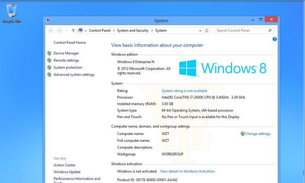
Task: Open View details in Windows Activation
Action: tap(187, 171)
